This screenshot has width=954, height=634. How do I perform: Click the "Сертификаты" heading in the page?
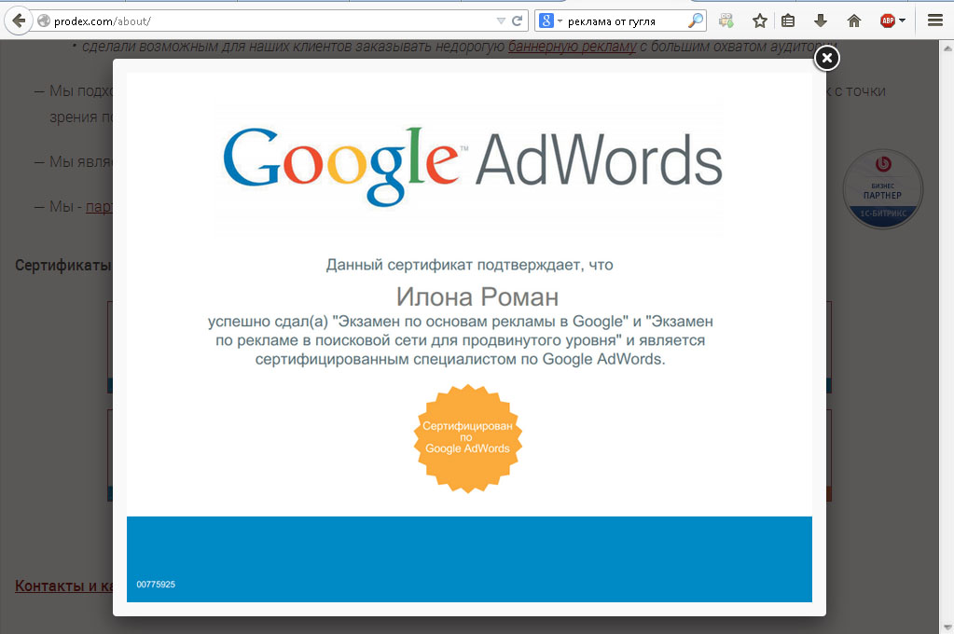[63, 266]
